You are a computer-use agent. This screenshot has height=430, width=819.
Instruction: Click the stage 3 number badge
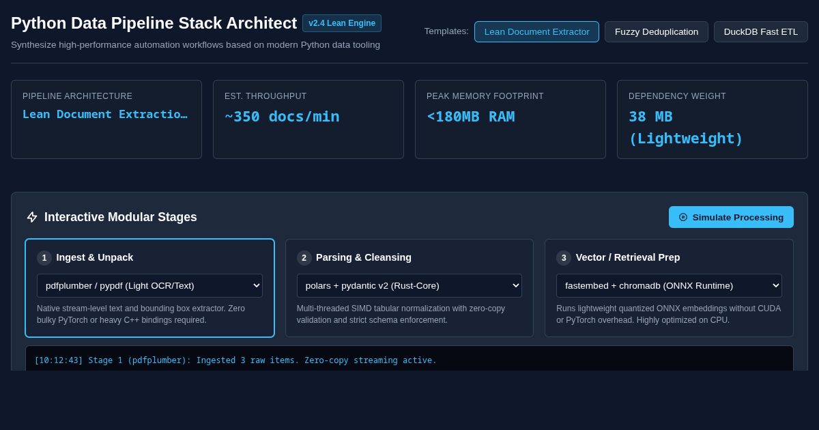564,258
